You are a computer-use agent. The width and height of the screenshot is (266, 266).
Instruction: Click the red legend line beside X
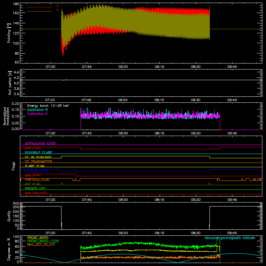(x=40, y=7)
